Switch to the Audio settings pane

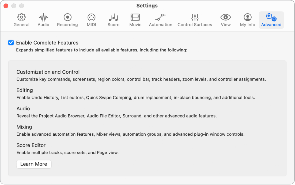click(43, 20)
